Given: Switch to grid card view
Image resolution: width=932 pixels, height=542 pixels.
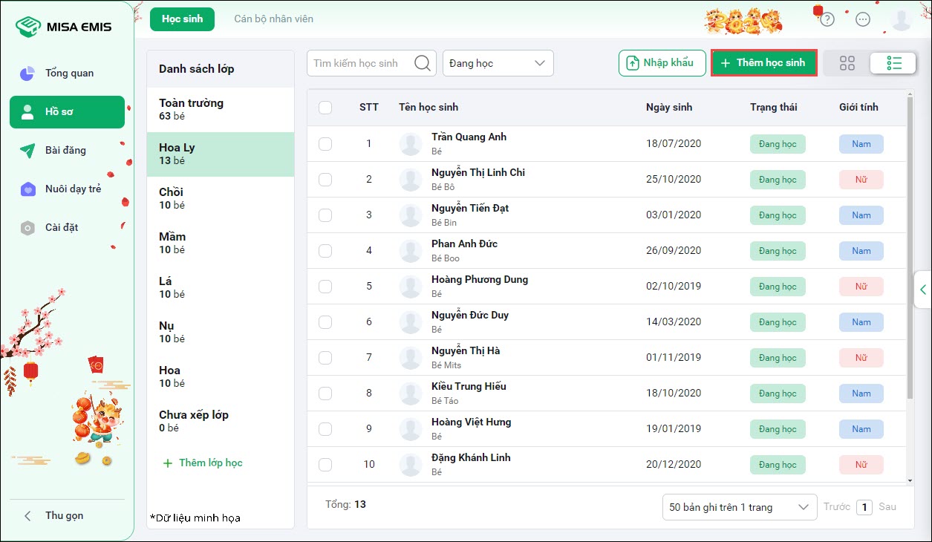Looking at the screenshot, I should click(847, 63).
